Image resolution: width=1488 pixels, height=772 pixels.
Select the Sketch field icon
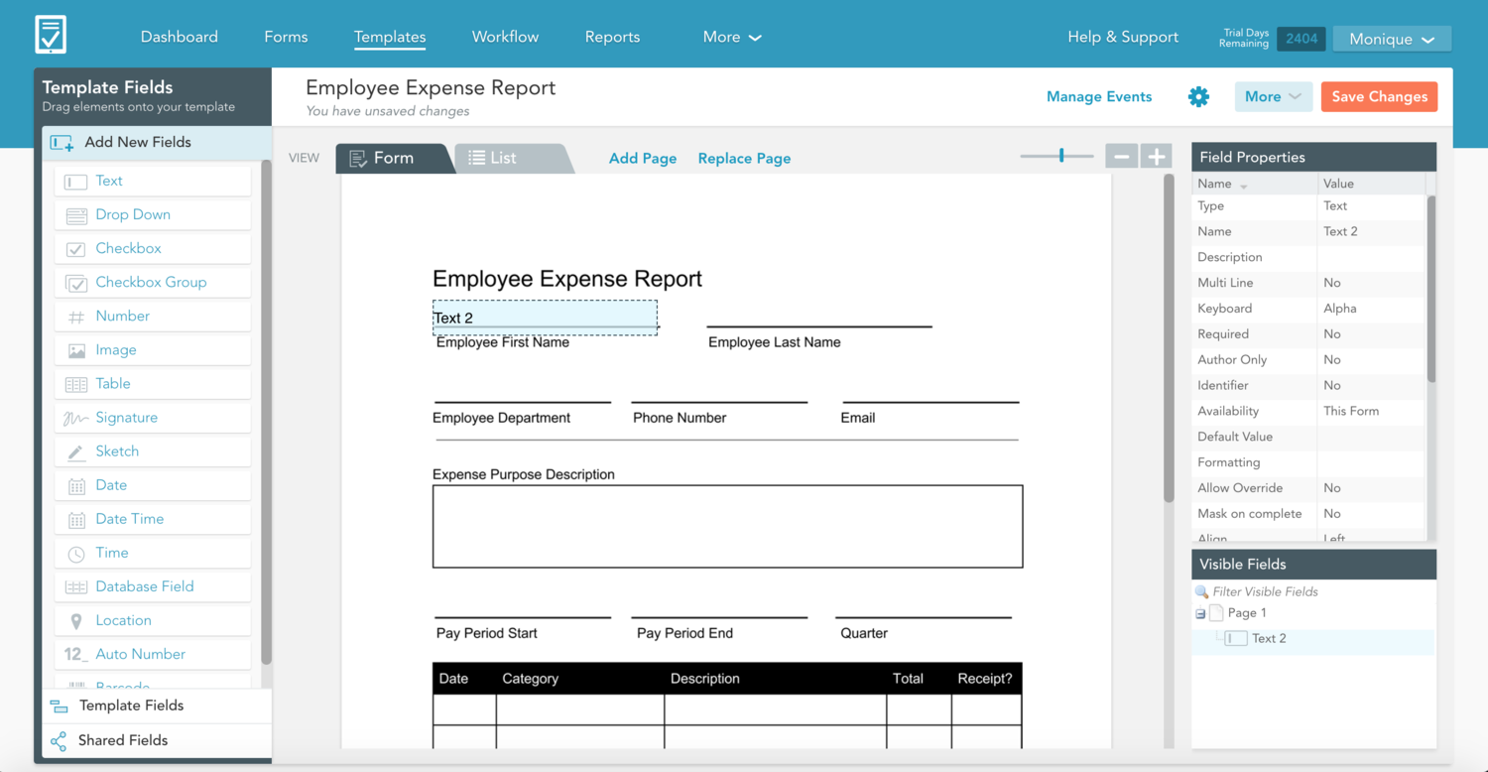[76, 451]
